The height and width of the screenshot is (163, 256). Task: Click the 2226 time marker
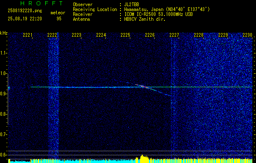pos(150,35)
